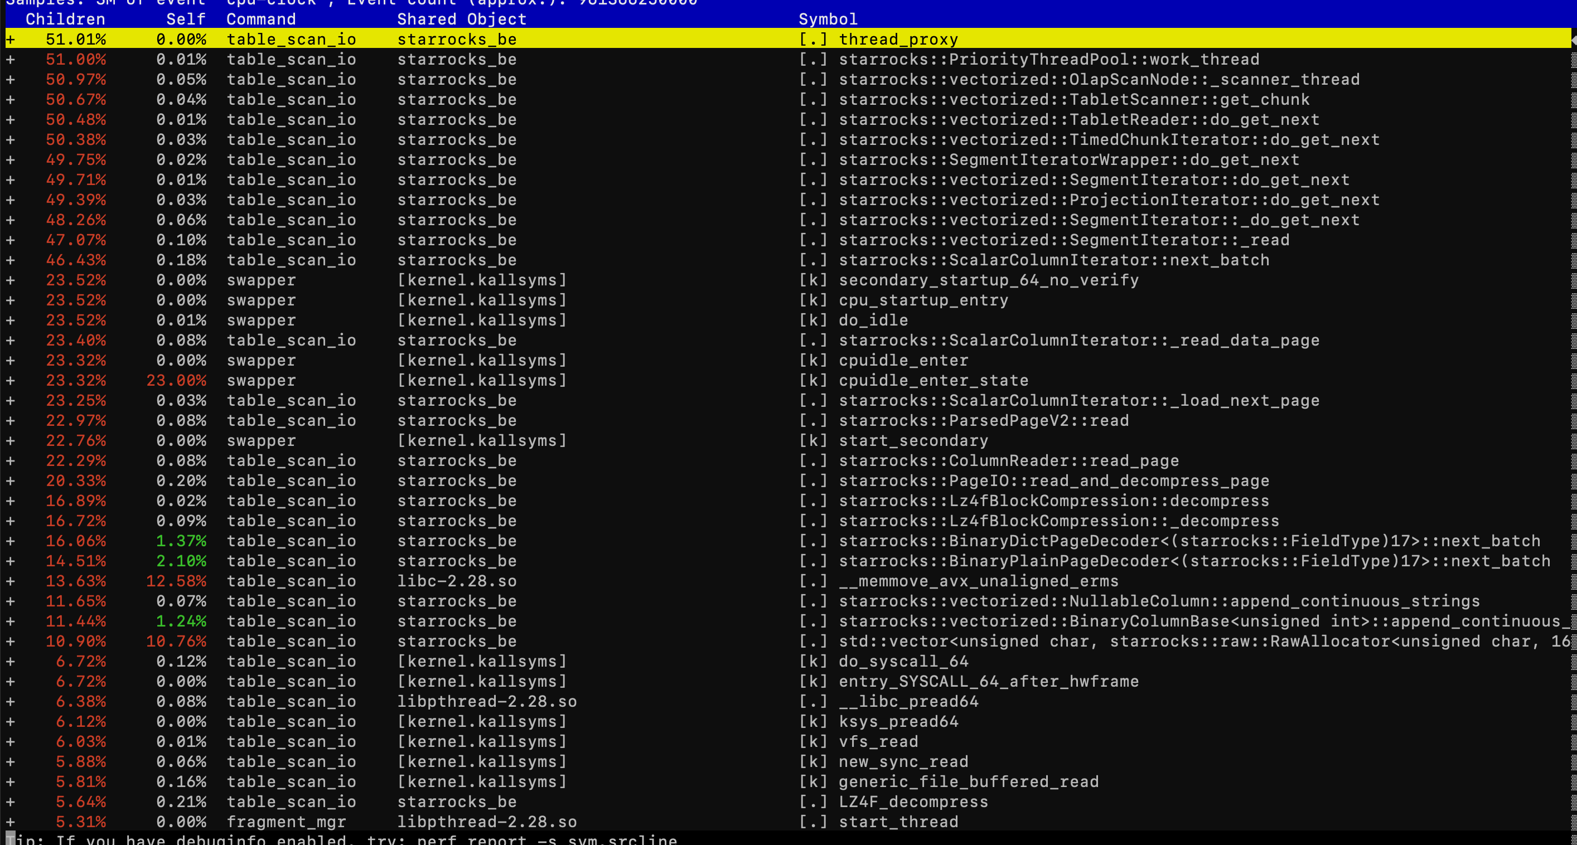1577x845 pixels.
Task: Expand the thread_proxy row plus sign
Action: pyautogui.click(x=11, y=39)
